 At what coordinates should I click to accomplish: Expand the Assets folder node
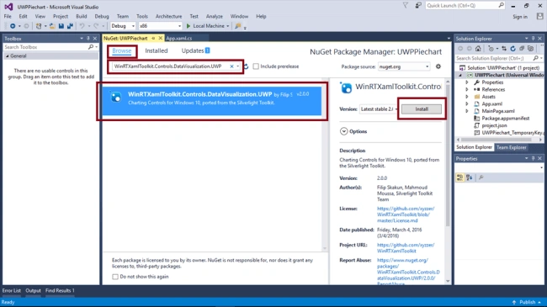click(467, 97)
